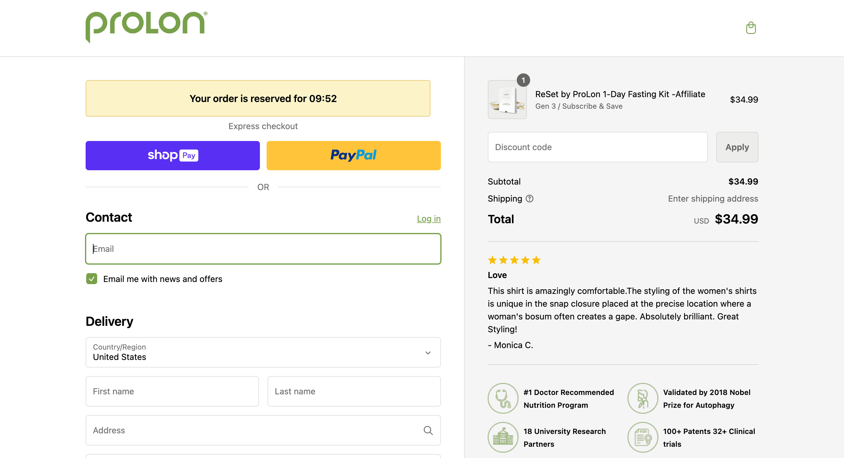This screenshot has height=458, width=844.
Task: Click the patents and clinical trials icon
Action: pyautogui.click(x=643, y=437)
